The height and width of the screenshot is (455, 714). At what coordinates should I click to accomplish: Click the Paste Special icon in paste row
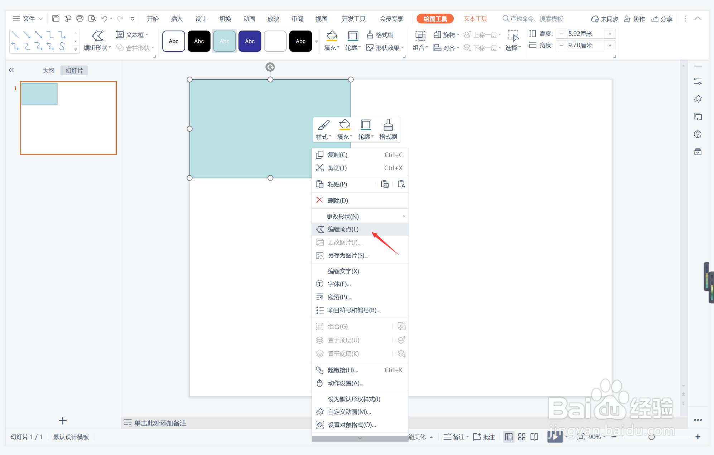click(385, 184)
